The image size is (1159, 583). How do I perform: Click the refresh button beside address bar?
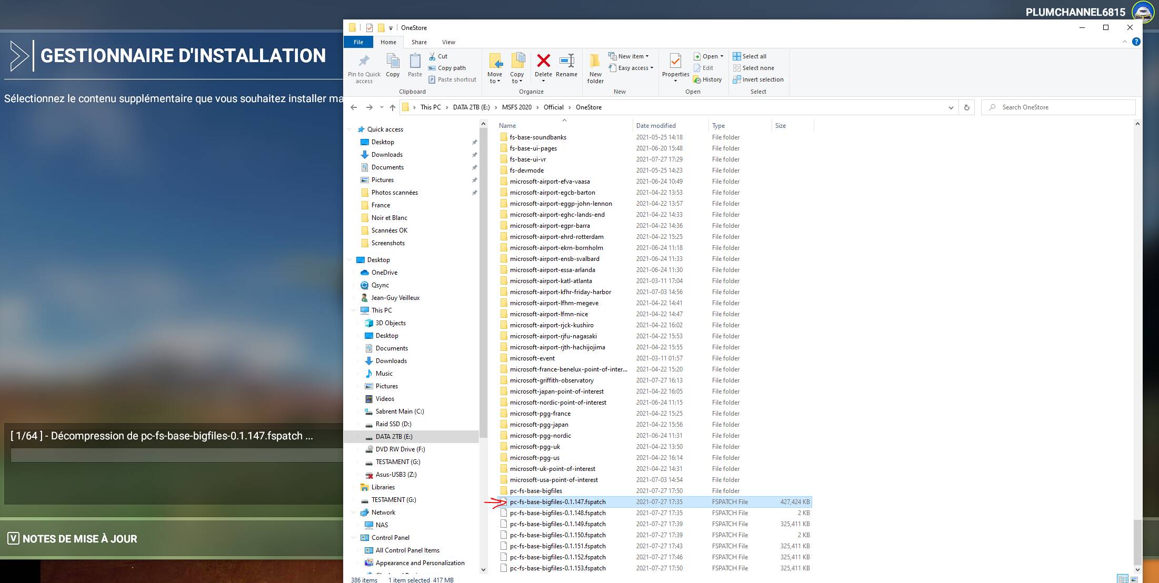(x=966, y=107)
